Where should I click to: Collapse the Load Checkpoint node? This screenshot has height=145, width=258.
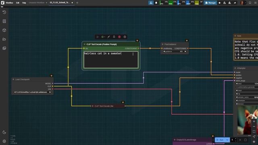pyautogui.click(x=13, y=79)
